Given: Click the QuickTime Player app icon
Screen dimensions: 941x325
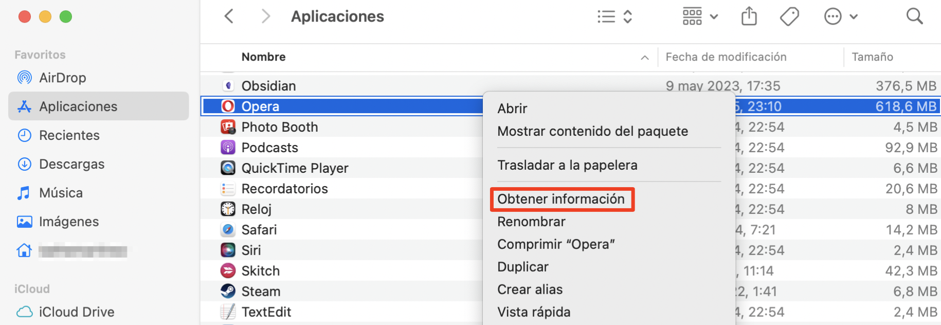Looking at the screenshot, I should coord(228,168).
